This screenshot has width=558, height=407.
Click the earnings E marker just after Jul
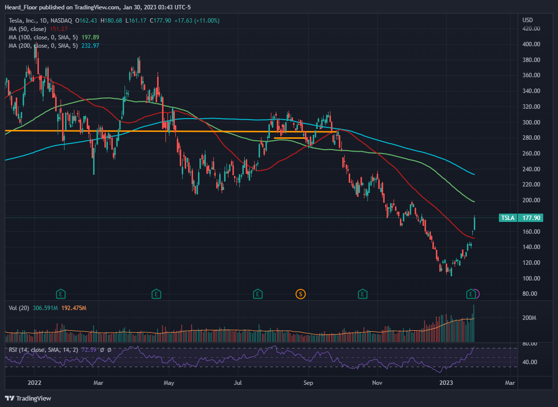[x=258, y=294]
